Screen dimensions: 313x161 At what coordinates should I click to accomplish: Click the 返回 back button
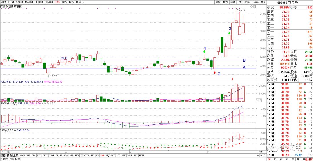(263, 2)
